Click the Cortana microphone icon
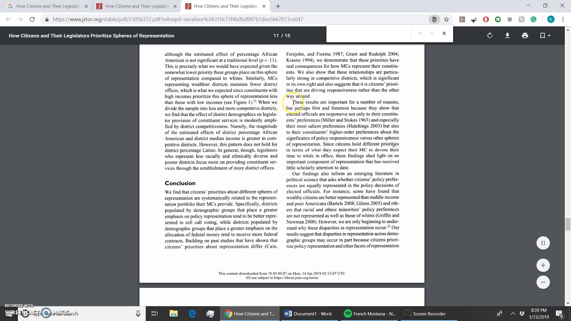Screen dimensions: 571x321 [x=138, y=314]
